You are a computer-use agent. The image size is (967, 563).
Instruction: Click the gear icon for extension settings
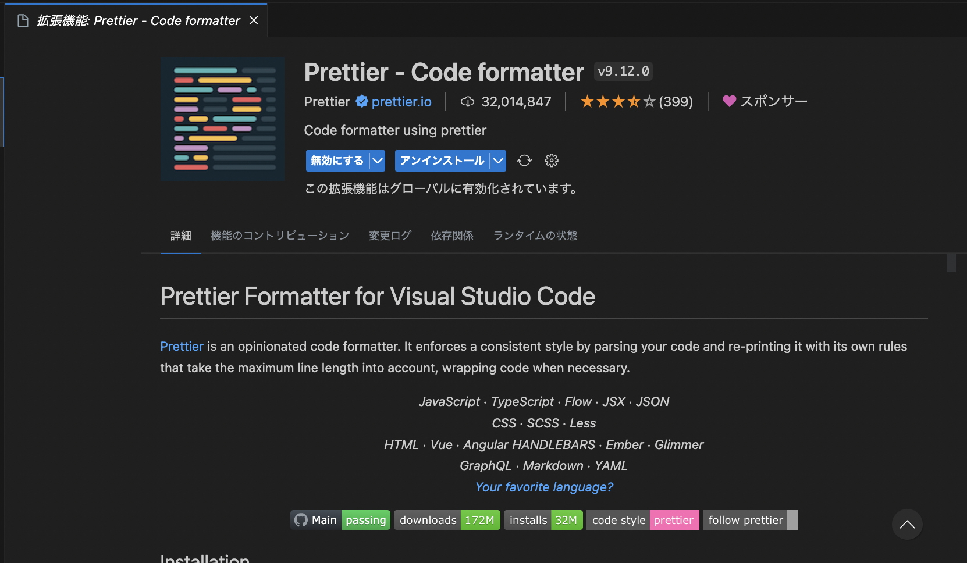click(x=551, y=161)
